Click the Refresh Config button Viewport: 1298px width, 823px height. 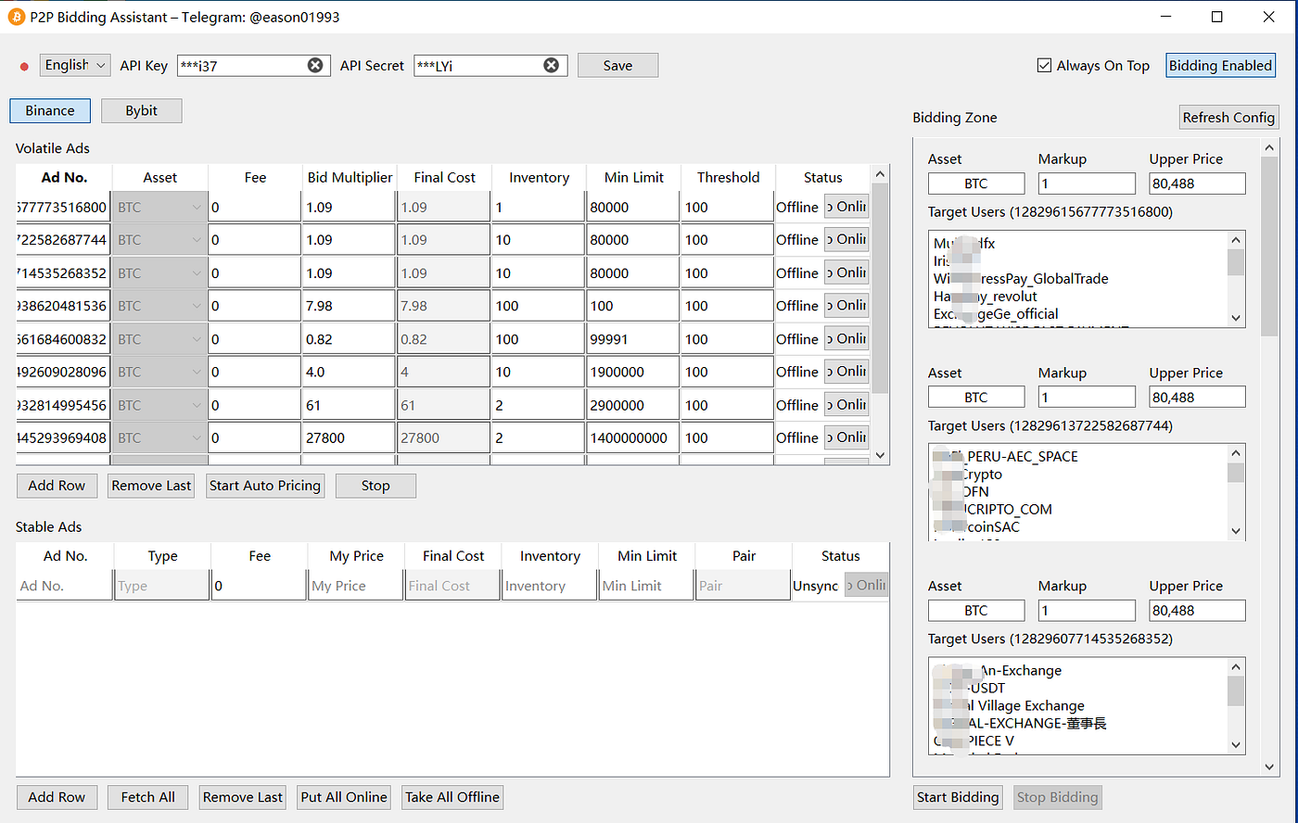(1228, 117)
